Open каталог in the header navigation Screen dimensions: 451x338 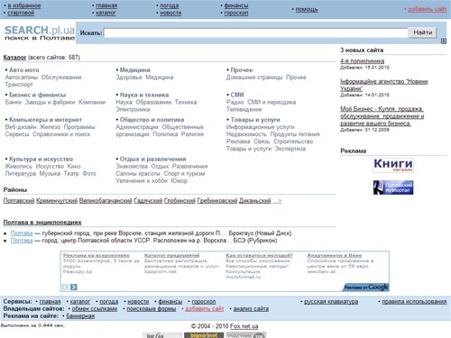[x=106, y=13]
